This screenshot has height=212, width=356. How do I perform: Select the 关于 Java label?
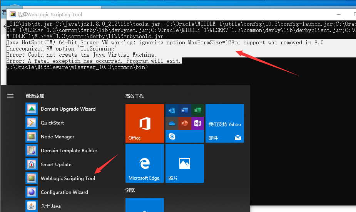coord(51,206)
